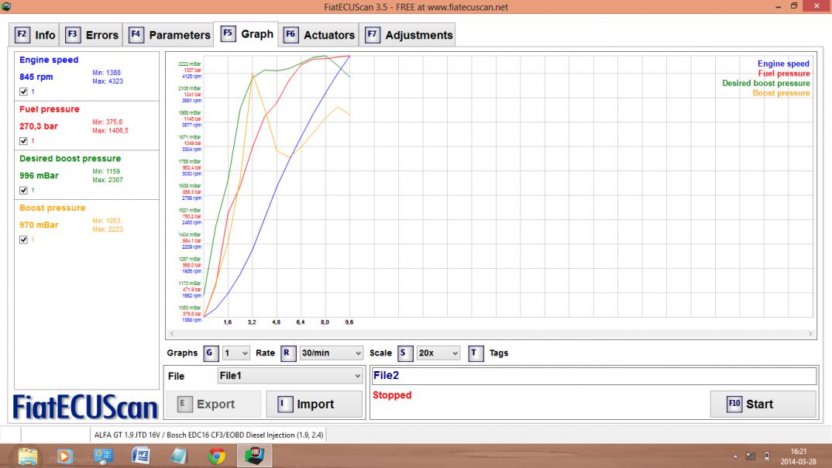Open Microsoft Word from the taskbar

point(140,456)
